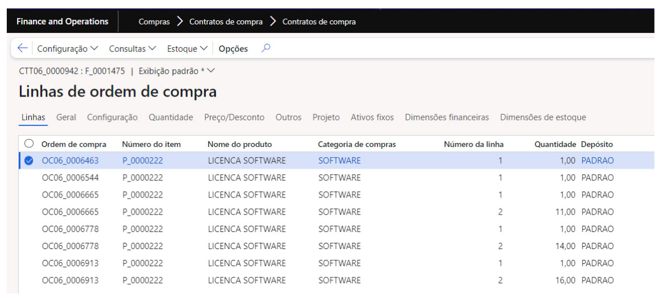Image resolution: width=661 pixels, height=299 pixels.
Task: Open the Consultas dropdown menu
Action: (x=132, y=49)
